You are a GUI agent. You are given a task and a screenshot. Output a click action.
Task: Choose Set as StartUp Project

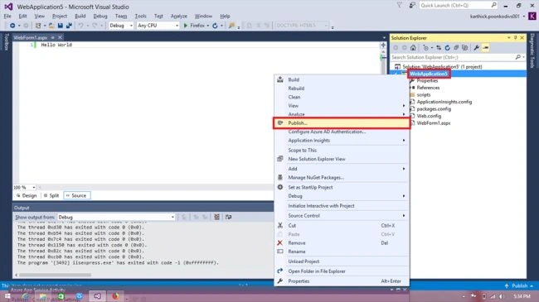(342, 187)
